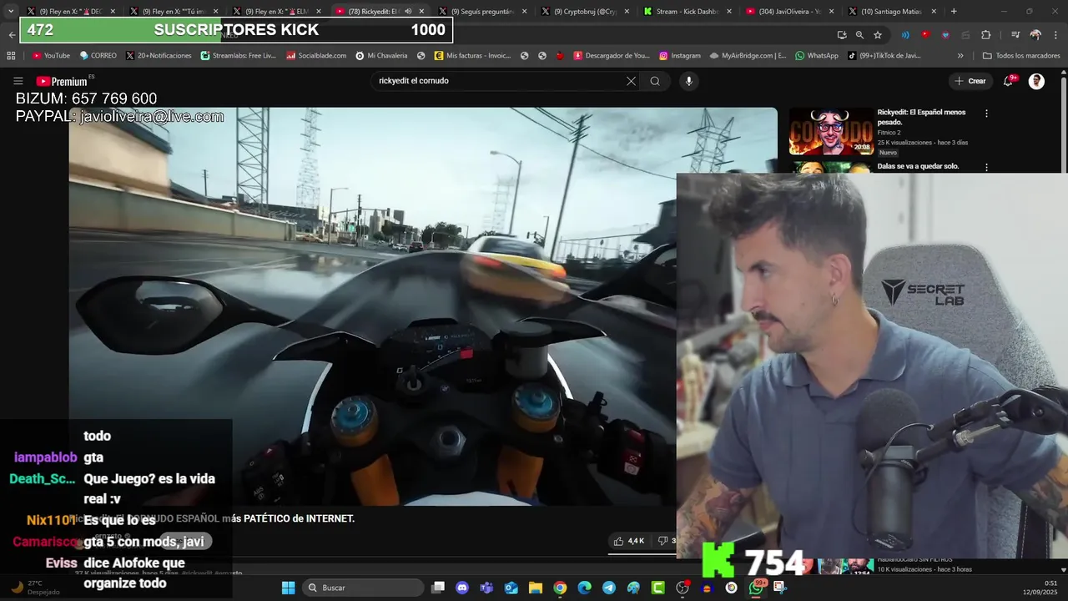Open the "TikTok de Javi" bookmark

(x=884, y=56)
